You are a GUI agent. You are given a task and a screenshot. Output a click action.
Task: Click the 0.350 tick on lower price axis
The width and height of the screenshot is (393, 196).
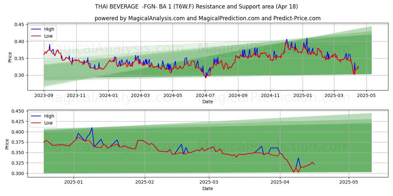click(18, 153)
